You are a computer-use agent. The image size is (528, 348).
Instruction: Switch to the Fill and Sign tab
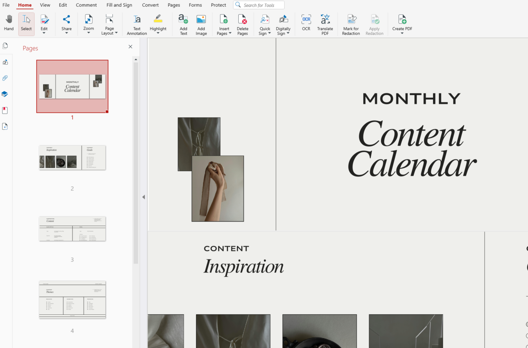coord(119,5)
